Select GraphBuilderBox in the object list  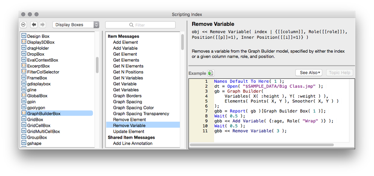tap(44, 113)
